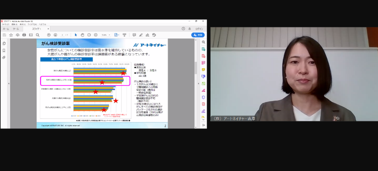The width and height of the screenshot is (378, 171).
Task: Click the blue 共有 share button
Action: click(x=198, y=35)
